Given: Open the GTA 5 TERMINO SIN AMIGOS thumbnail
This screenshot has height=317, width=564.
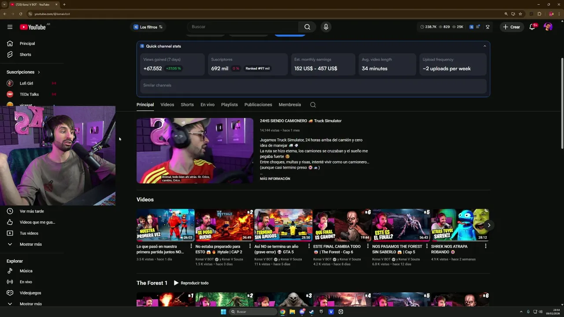Looking at the screenshot, I should [283, 225].
